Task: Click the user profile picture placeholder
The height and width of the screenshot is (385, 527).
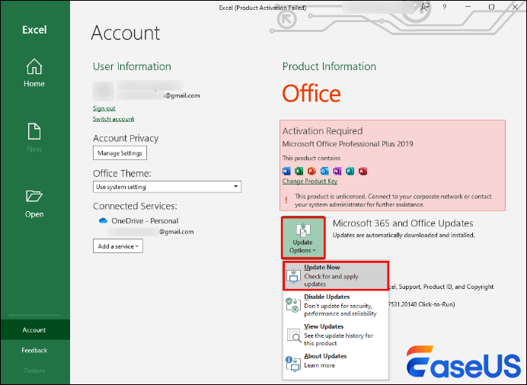Action: click(x=103, y=91)
